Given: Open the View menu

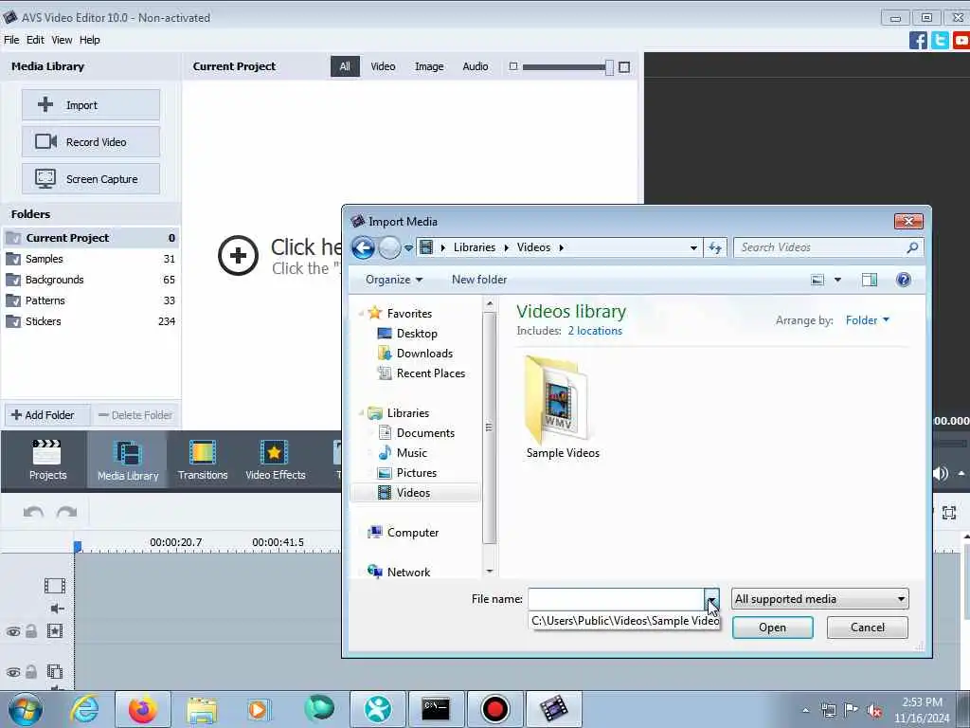Looking at the screenshot, I should 62,40.
